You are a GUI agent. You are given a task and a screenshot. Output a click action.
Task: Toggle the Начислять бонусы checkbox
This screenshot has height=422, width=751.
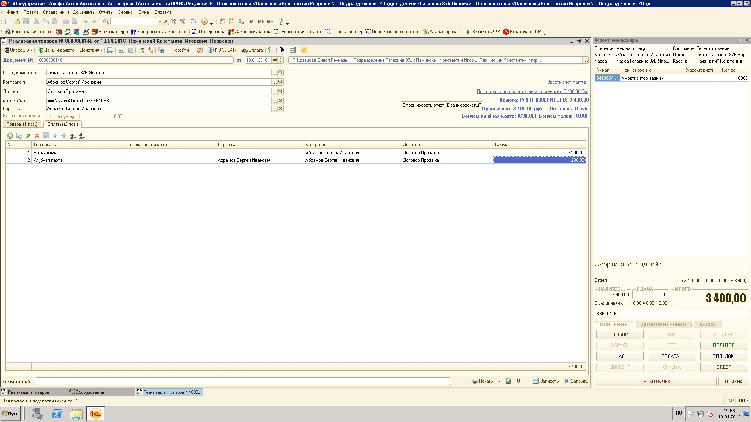49,116
